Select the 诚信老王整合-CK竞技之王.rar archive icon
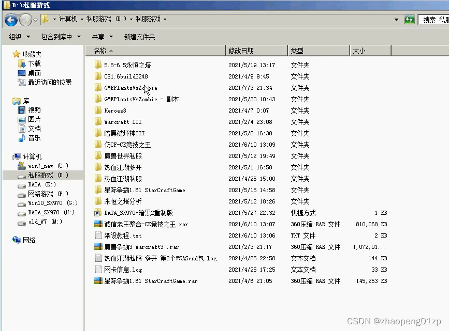The image size is (449, 331). pos(98,224)
